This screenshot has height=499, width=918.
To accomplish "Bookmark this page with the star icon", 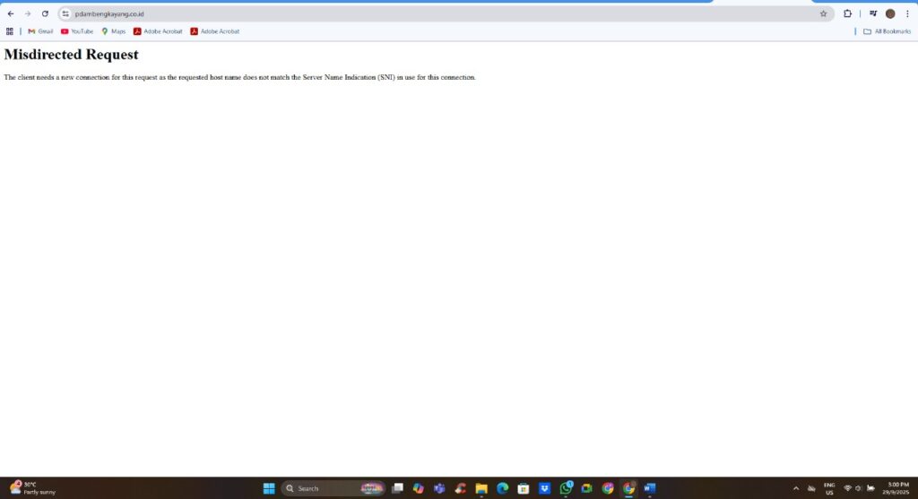I will (823, 13).
